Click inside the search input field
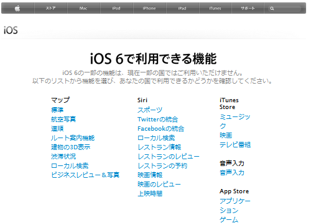This screenshot has width=311, height=223. pos(284,9)
